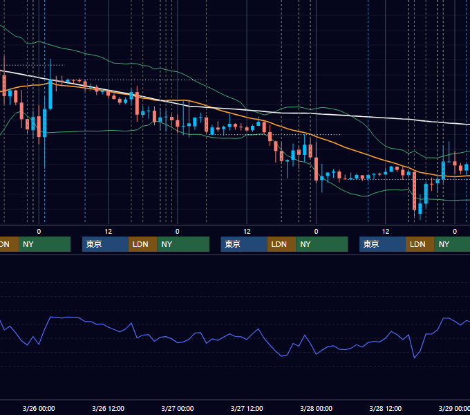Click the LDN block before the 3/27 0 marker
Viewport: 470px width, 415px height.
pyautogui.click(x=142, y=244)
